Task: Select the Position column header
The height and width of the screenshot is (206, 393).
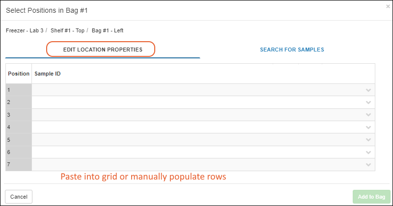Action: [x=19, y=74]
